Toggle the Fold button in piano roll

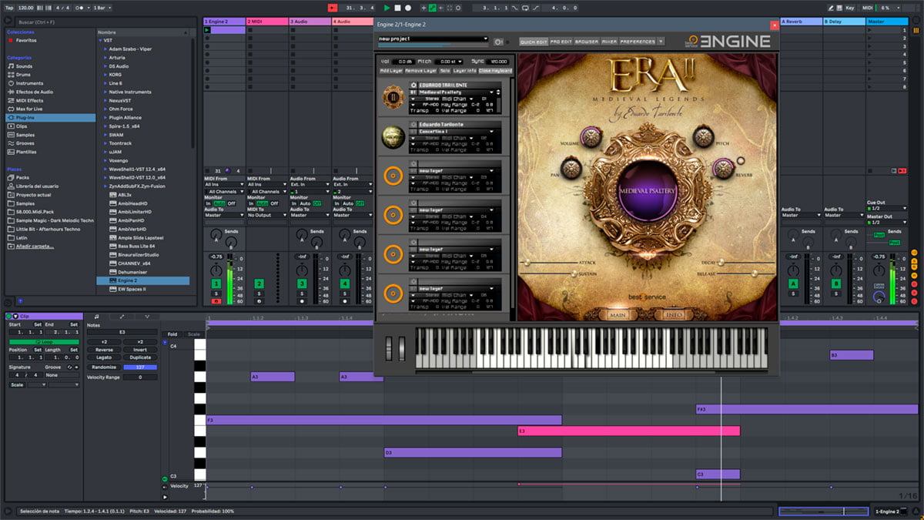tap(172, 334)
